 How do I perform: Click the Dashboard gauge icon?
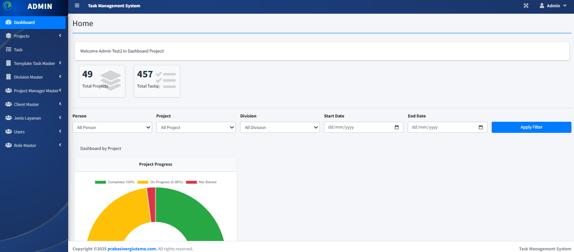(9, 22)
